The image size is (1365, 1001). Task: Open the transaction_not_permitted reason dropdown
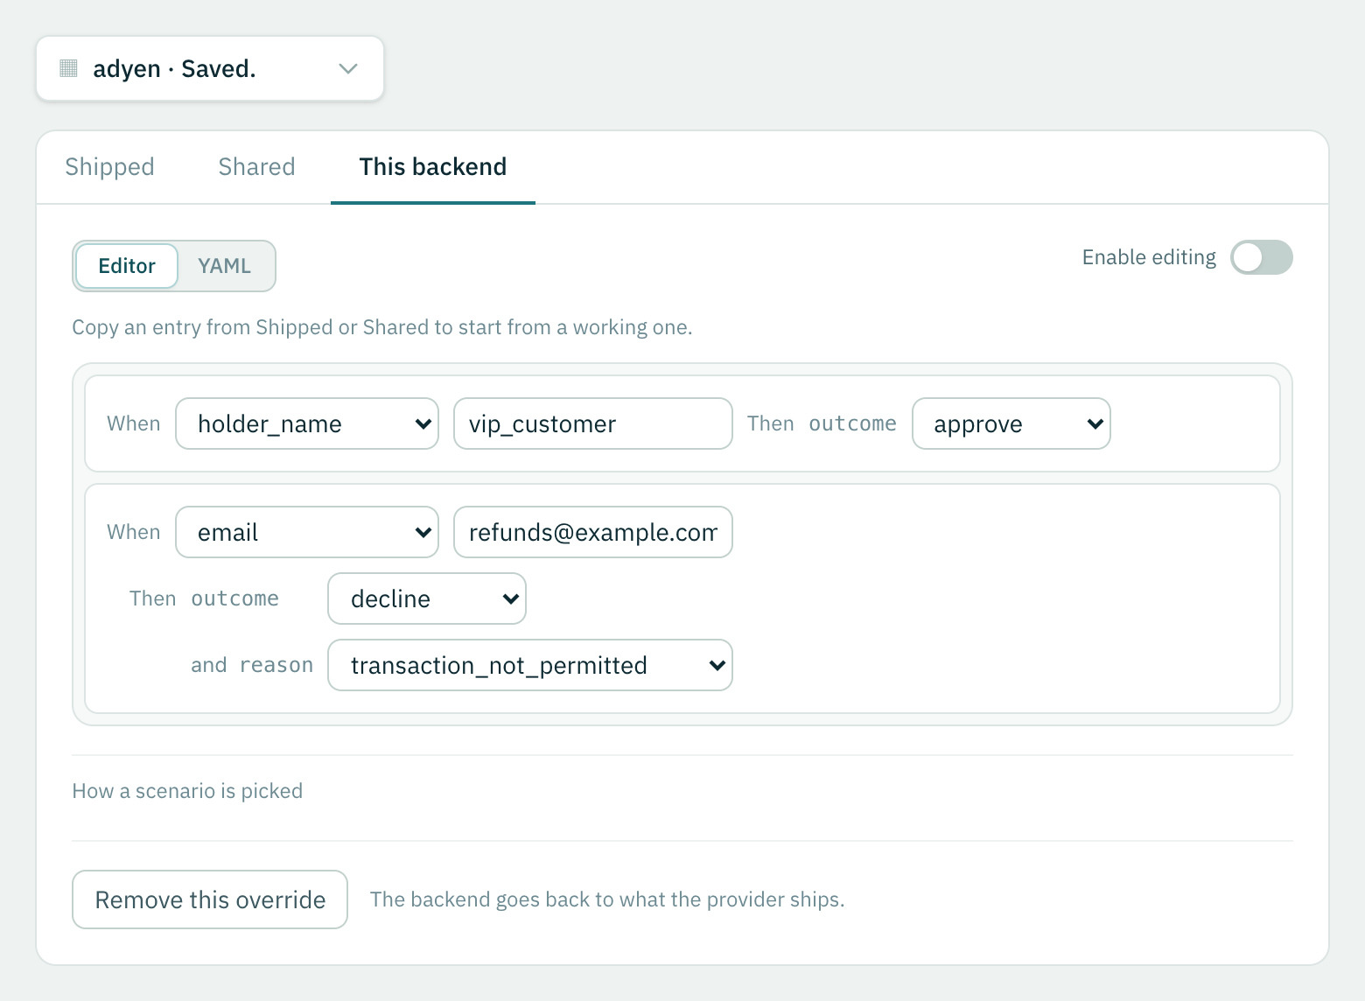pyautogui.click(x=530, y=665)
